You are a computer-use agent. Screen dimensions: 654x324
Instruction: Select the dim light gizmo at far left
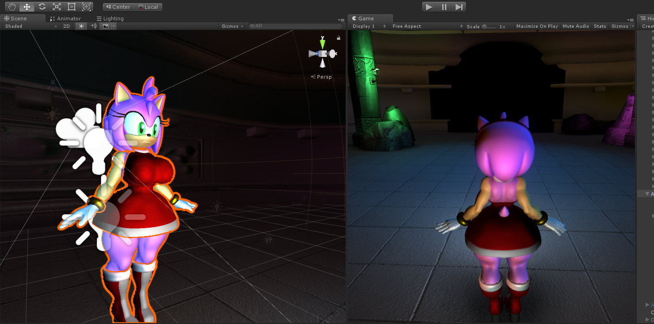tap(52, 113)
